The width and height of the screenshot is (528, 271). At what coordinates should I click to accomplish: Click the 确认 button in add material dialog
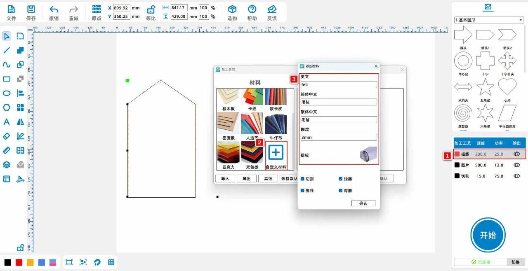(363, 203)
